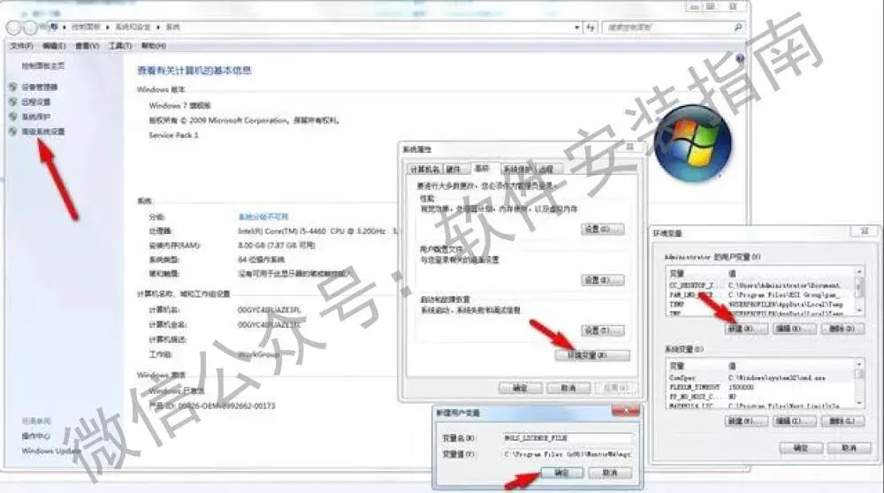Click 确定 in 新建用户变量 dialog

click(x=562, y=473)
